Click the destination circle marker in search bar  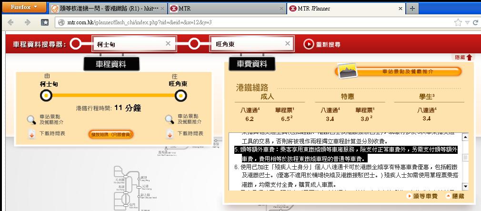(194, 44)
